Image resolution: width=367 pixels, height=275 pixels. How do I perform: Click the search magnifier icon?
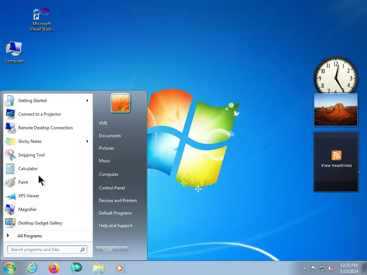click(82, 250)
